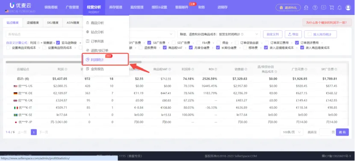Switch to the 店铺维度 tab
355x161 pixels.
point(33,23)
